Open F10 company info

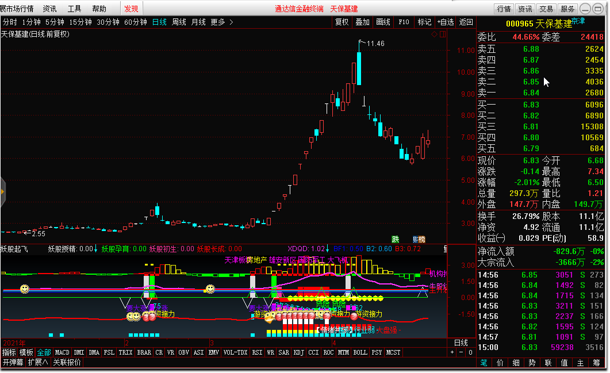click(x=404, y=22)
